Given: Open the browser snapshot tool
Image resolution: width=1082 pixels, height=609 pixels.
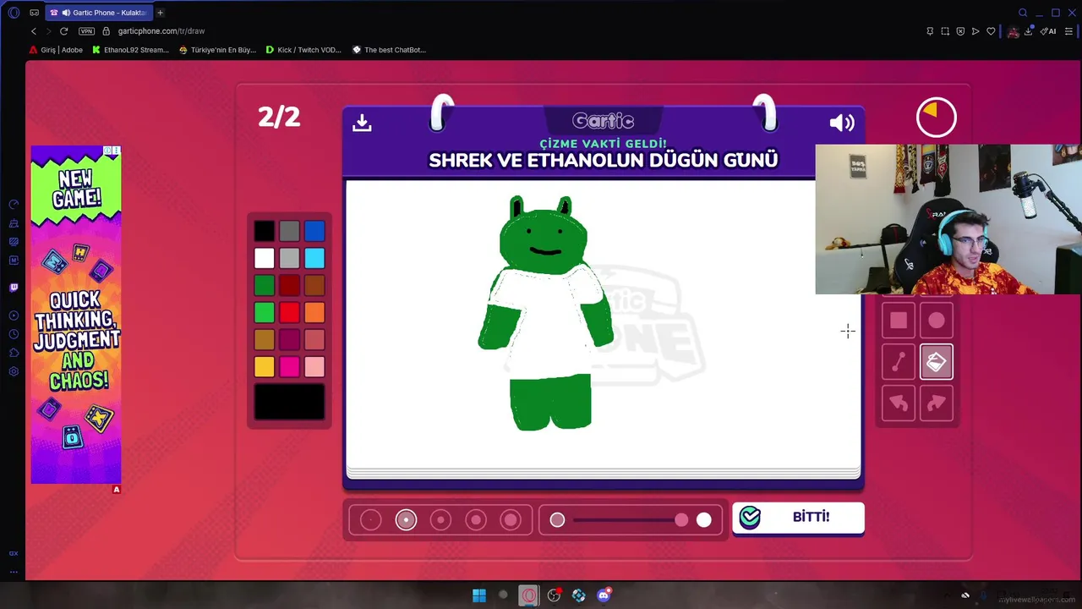Looking at the screenshot, I should 945,31.
